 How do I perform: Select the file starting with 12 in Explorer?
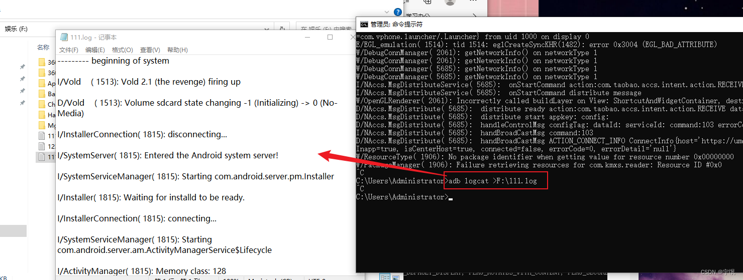pyautogui.click(x=47, y=146)
